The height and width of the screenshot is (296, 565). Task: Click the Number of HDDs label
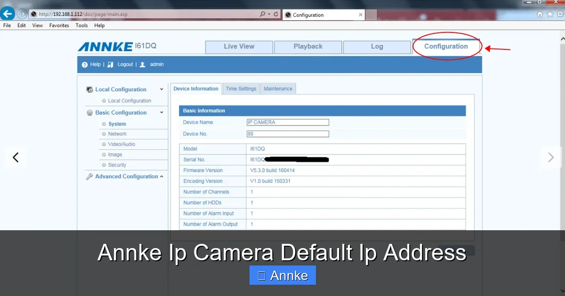pyautogui.click(x=202, y=203)
